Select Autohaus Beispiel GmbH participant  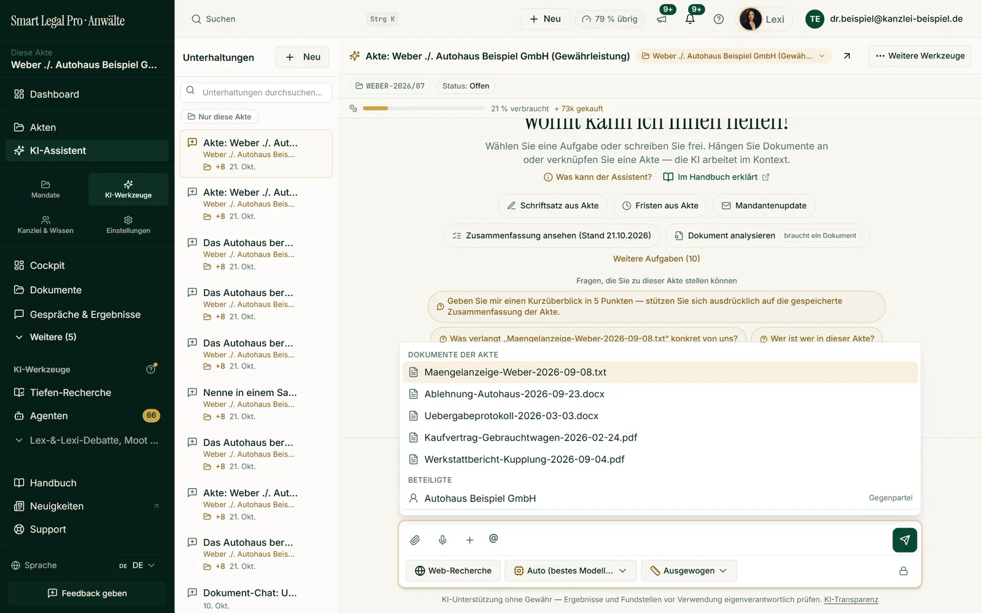click(660, 498)
